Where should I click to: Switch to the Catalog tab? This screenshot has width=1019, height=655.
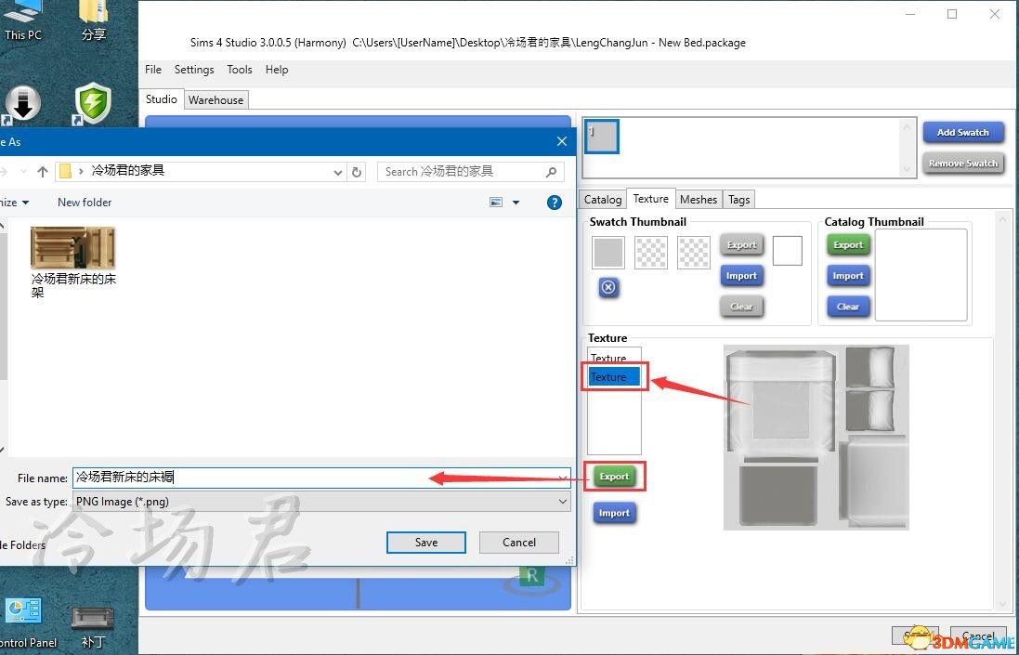click(x=603, y=200)
